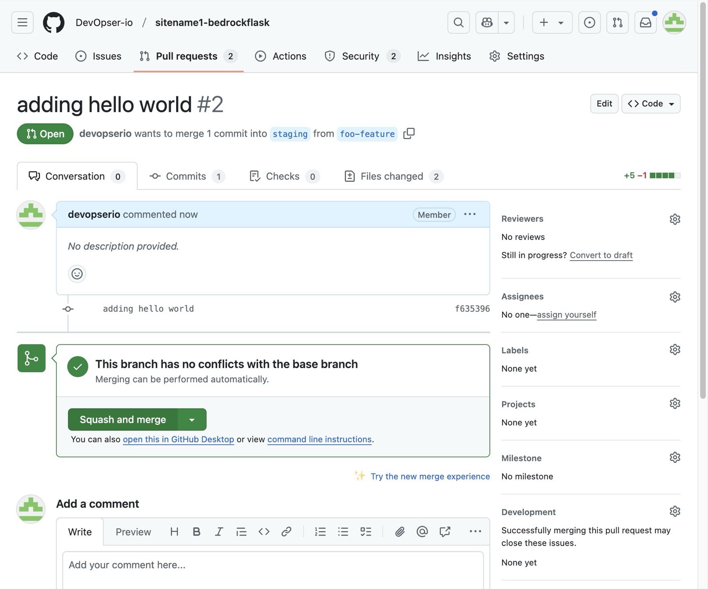Insert a link with the link icon
Image resolution: width=708 pixels, height=589 pixels.
tap(286, 531)
